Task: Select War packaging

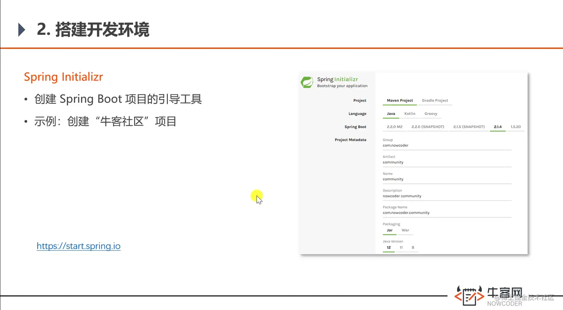Action: 405,230
